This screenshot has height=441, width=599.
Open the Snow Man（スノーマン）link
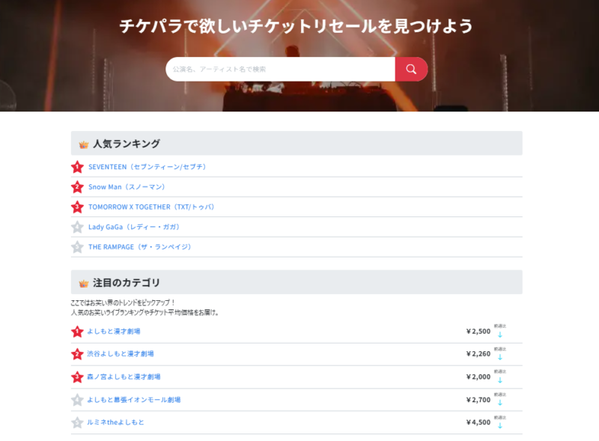(127, 187)
